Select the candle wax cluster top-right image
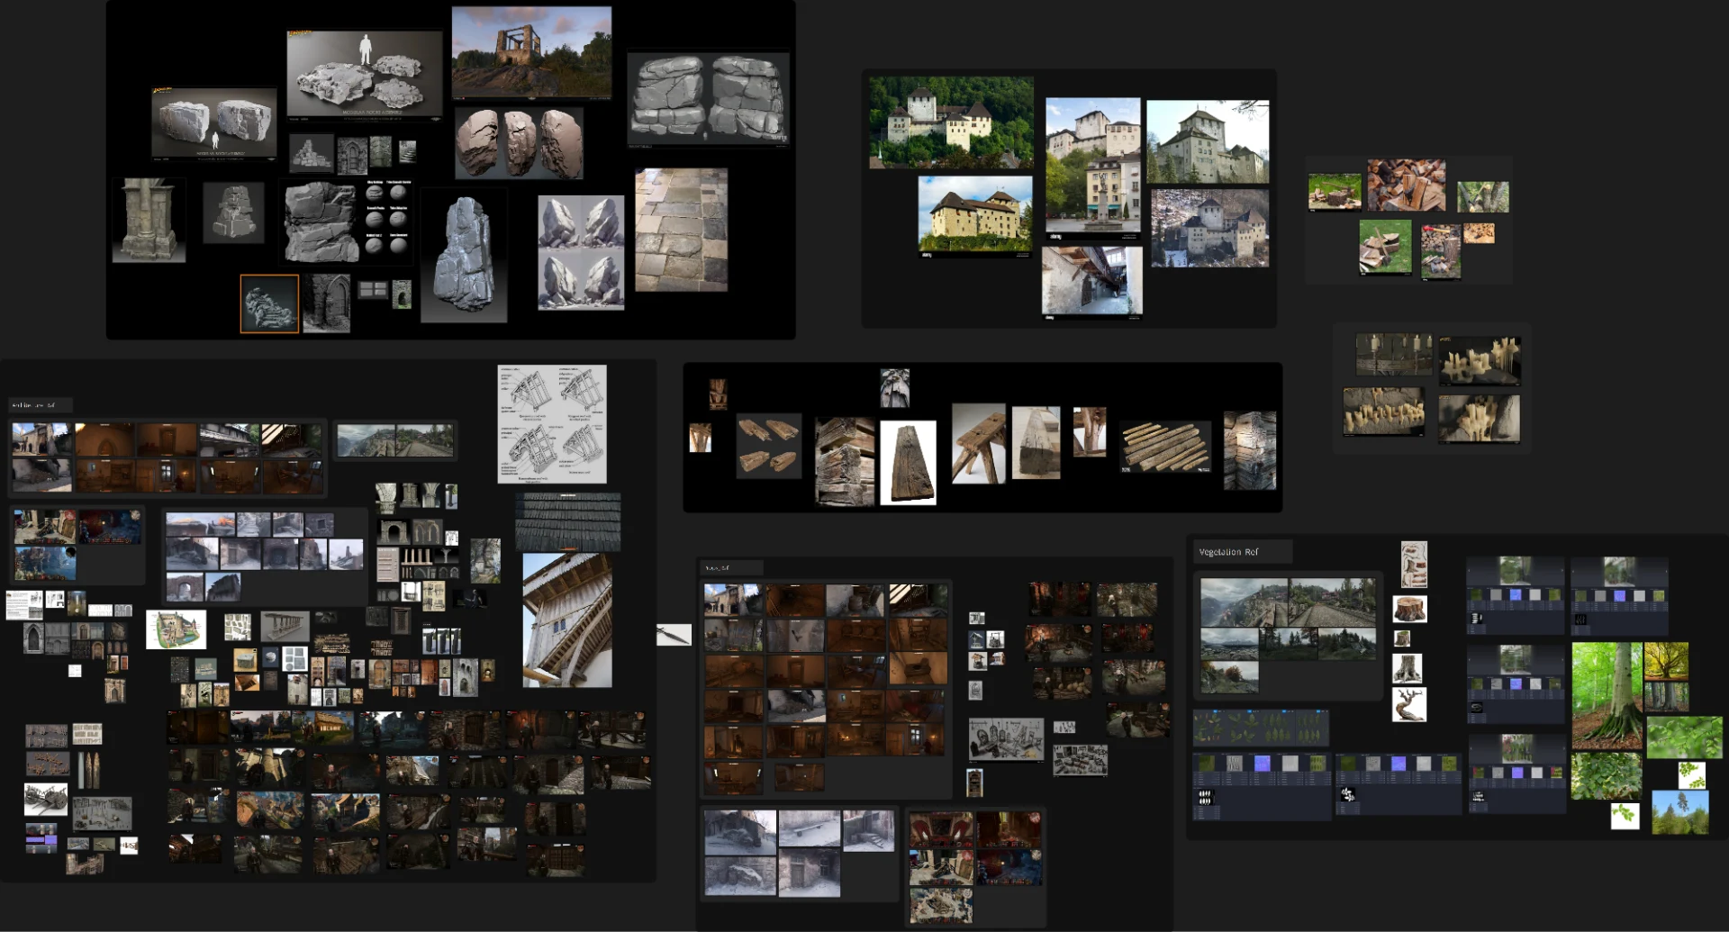The height and width of the screenshot is (932, 1729). (1480, 359)
